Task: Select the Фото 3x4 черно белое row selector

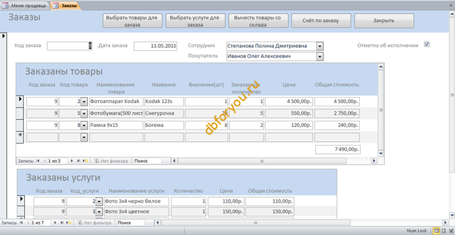Action: [21, 201]
